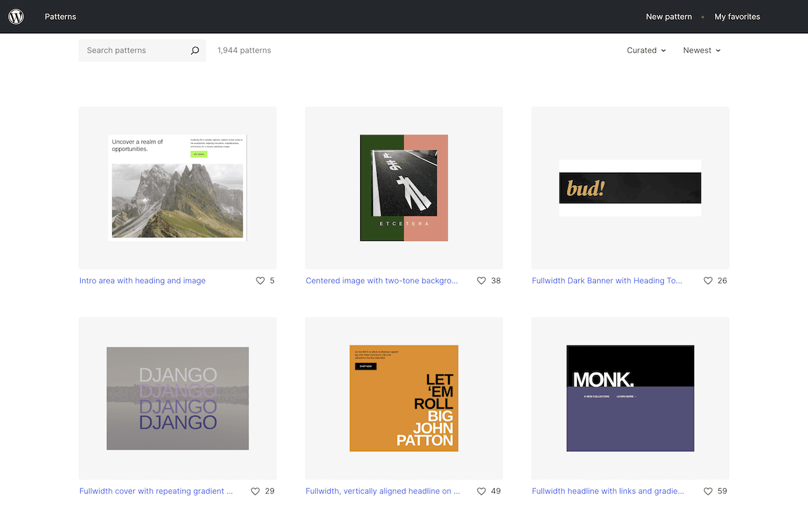Viewport: 808px width, 505px height.
Task: Click the WordPress logo icon
Action: (15, 16)
